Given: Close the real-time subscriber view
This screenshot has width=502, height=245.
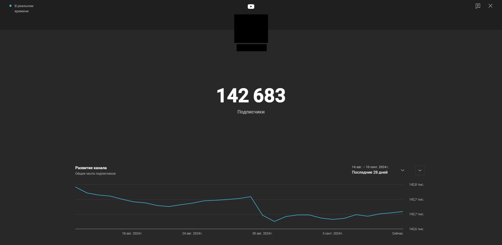Looking at the screenshot, I should pos(490,6).
